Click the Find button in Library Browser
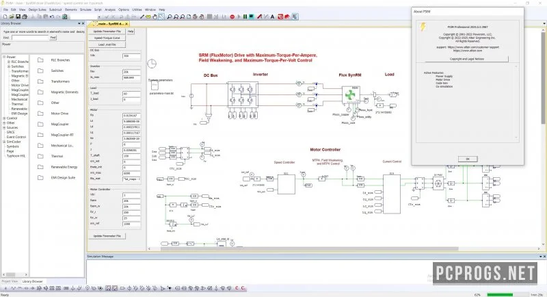 pyautogui.click(x=53, y=38)
